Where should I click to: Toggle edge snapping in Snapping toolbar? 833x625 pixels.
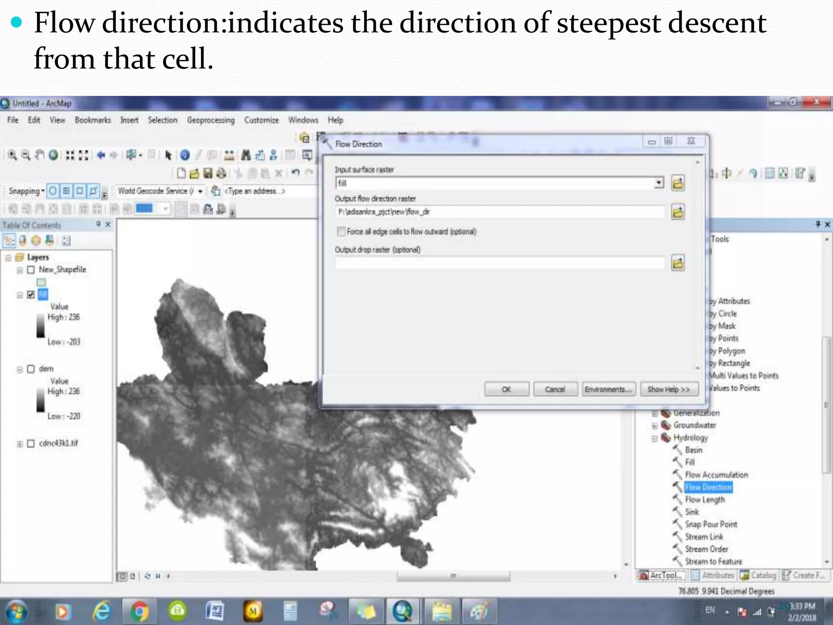tap(94, 191)
